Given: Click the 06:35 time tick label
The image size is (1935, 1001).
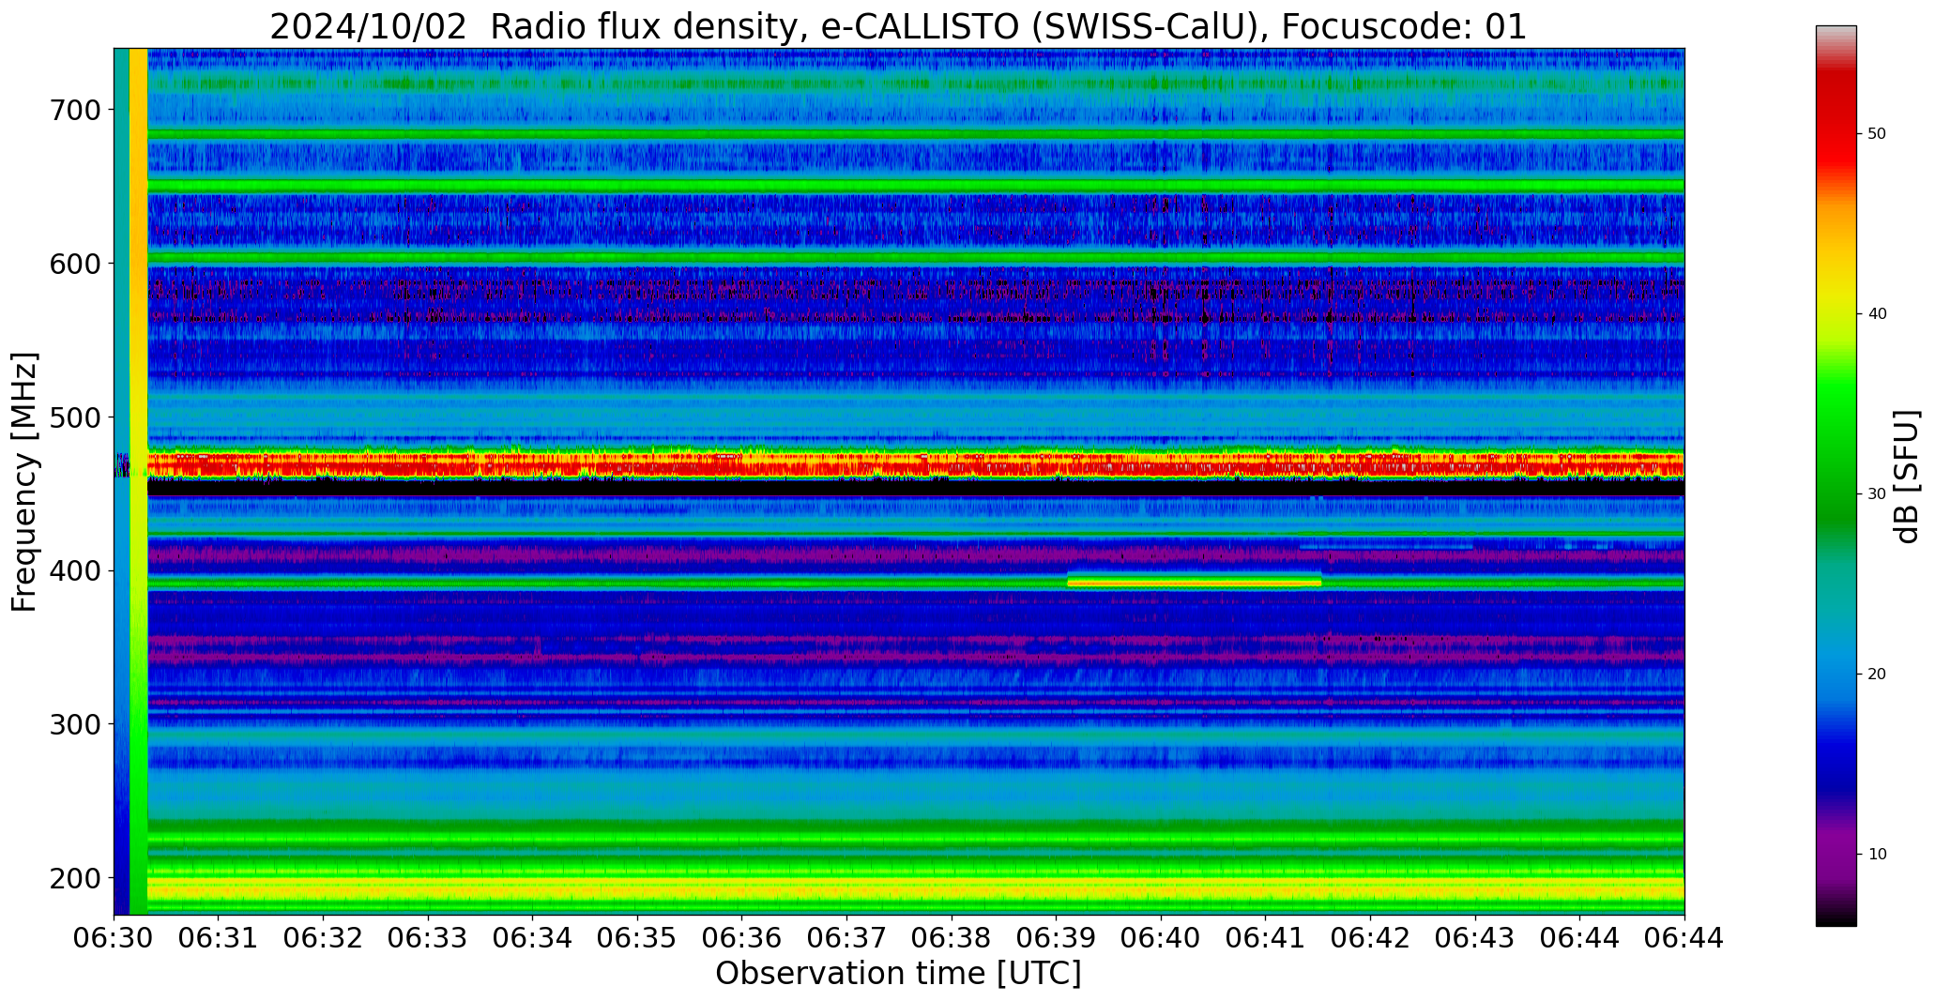Looking at the screenshot, I should [638, 937].
